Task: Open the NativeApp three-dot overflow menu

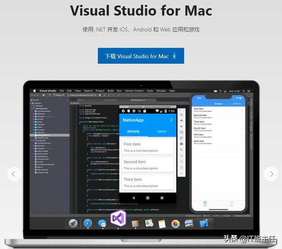Action: (171, 120)
